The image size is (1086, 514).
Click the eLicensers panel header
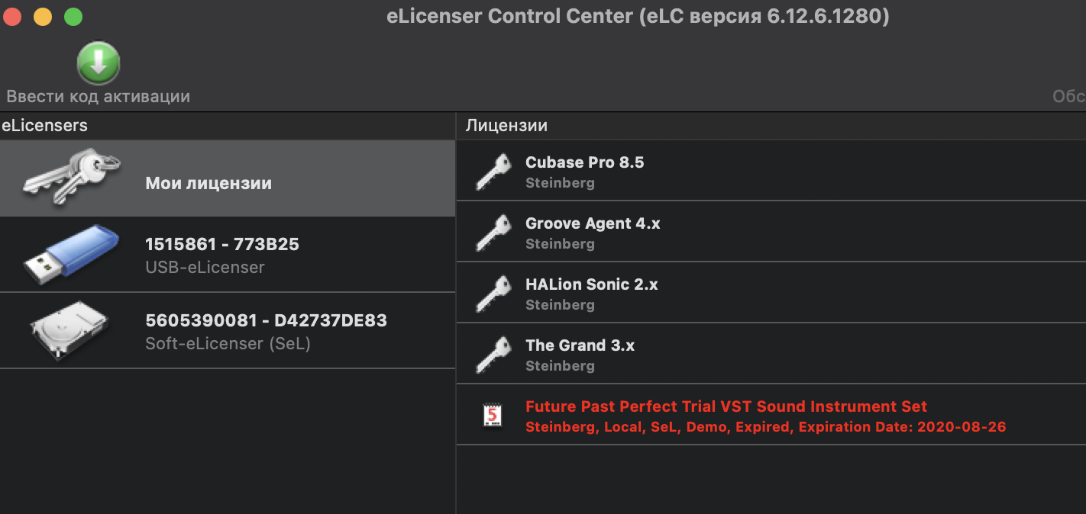44,126
